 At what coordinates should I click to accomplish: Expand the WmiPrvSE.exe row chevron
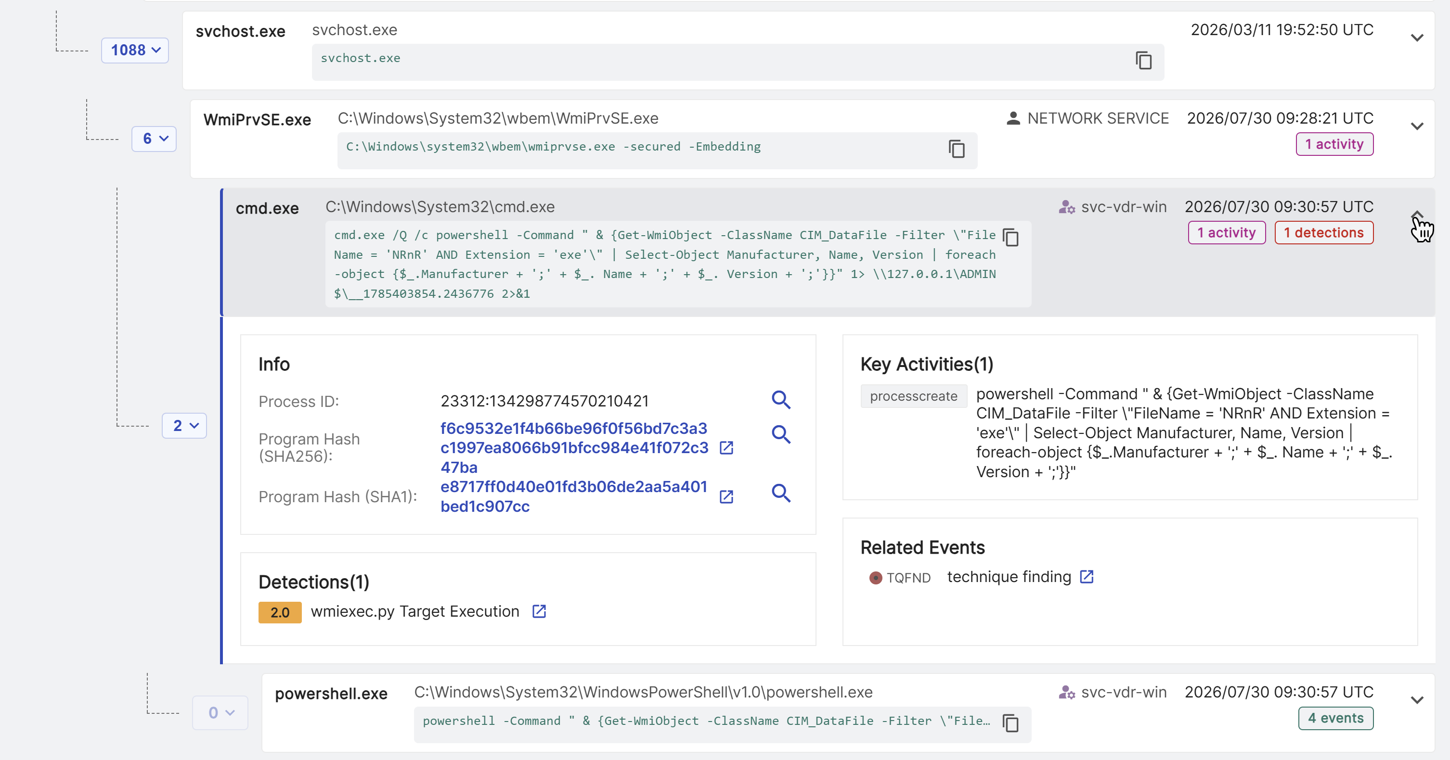point(1417,126)
